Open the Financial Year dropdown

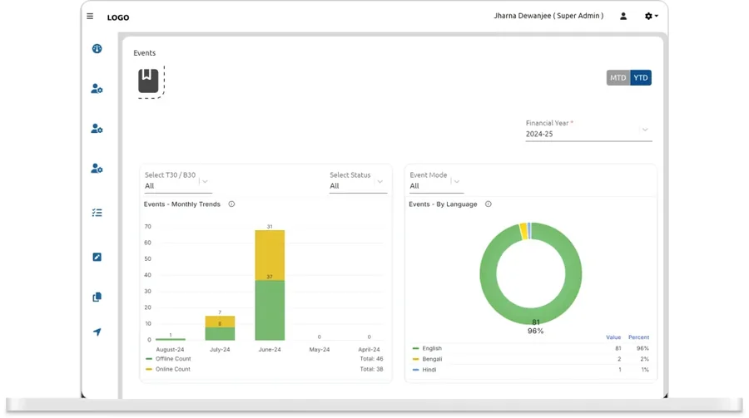click(x=588, y=130)
